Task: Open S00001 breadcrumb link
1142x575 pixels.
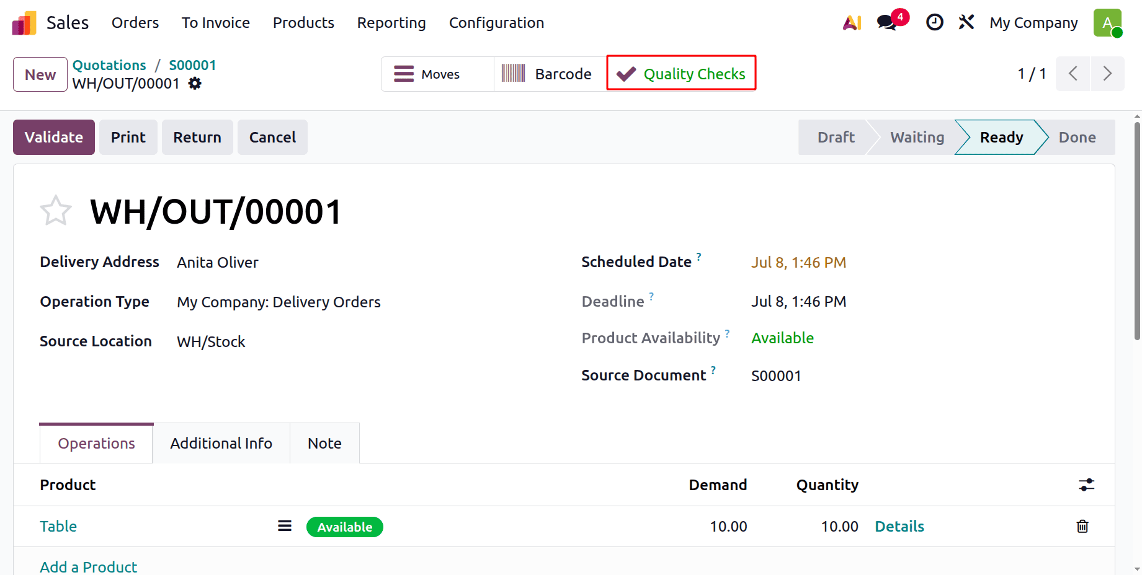Action: [192, 65]
